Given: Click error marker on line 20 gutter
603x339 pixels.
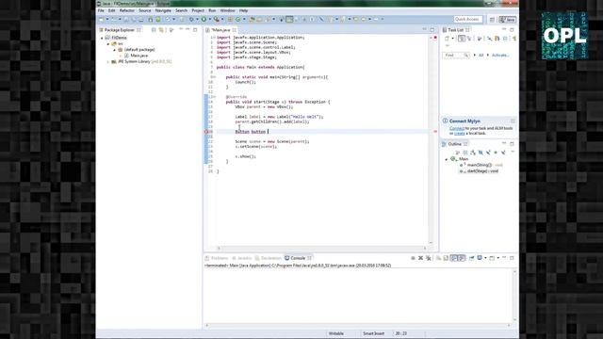Looking at the screenshot, I should (205, 132).
